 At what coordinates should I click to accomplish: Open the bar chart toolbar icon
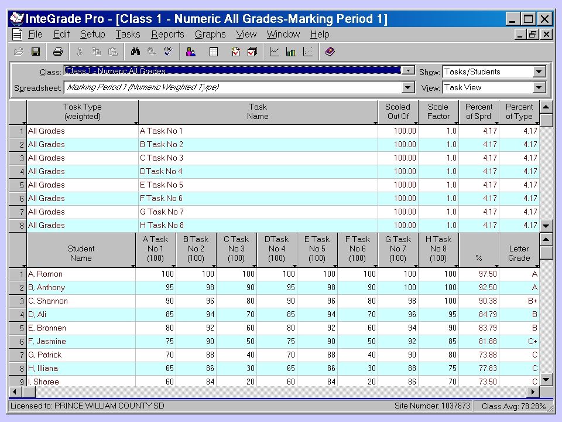click(291, 52)
